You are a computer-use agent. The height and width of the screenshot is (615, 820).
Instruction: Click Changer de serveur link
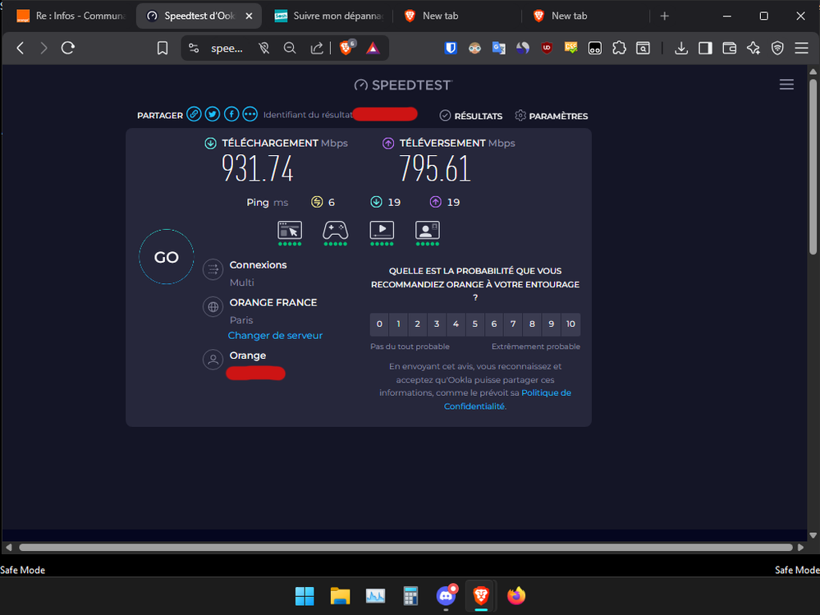tap(275, 335)
